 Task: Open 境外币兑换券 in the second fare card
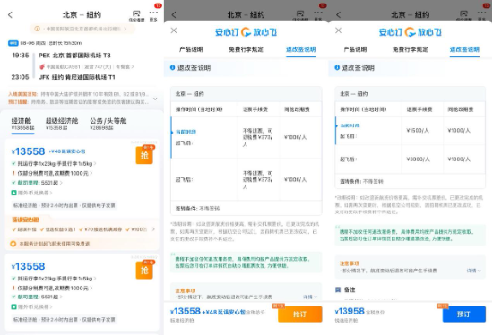pos(31,306)
